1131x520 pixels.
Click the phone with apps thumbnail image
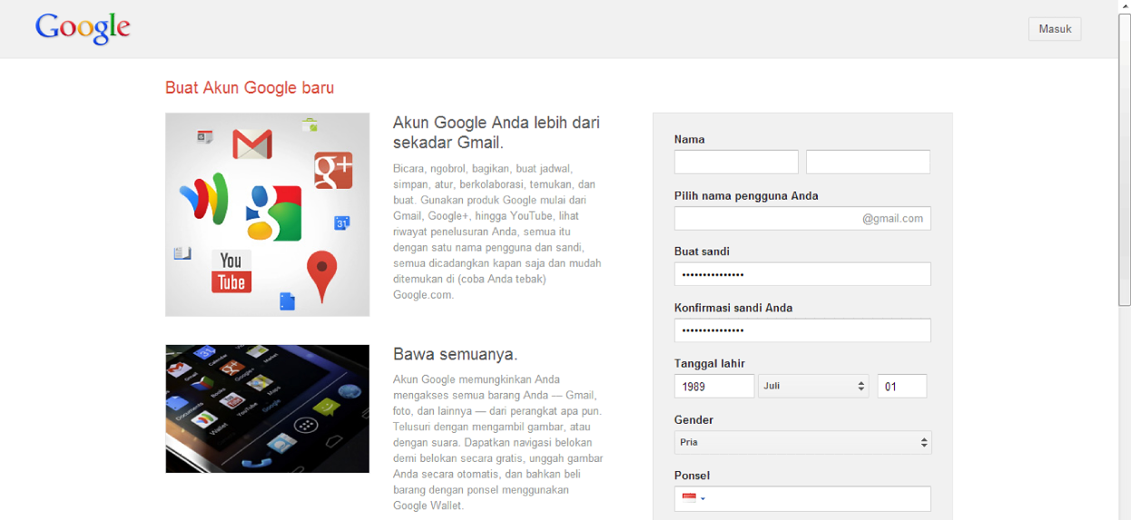pyautogui.click(x=268, y=408)
